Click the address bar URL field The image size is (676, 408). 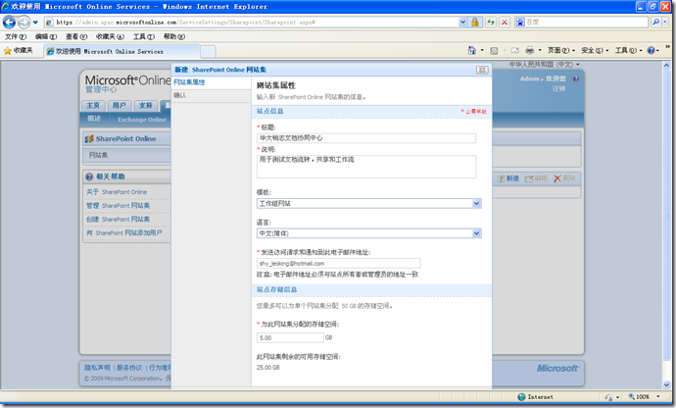tap(252, 22)
